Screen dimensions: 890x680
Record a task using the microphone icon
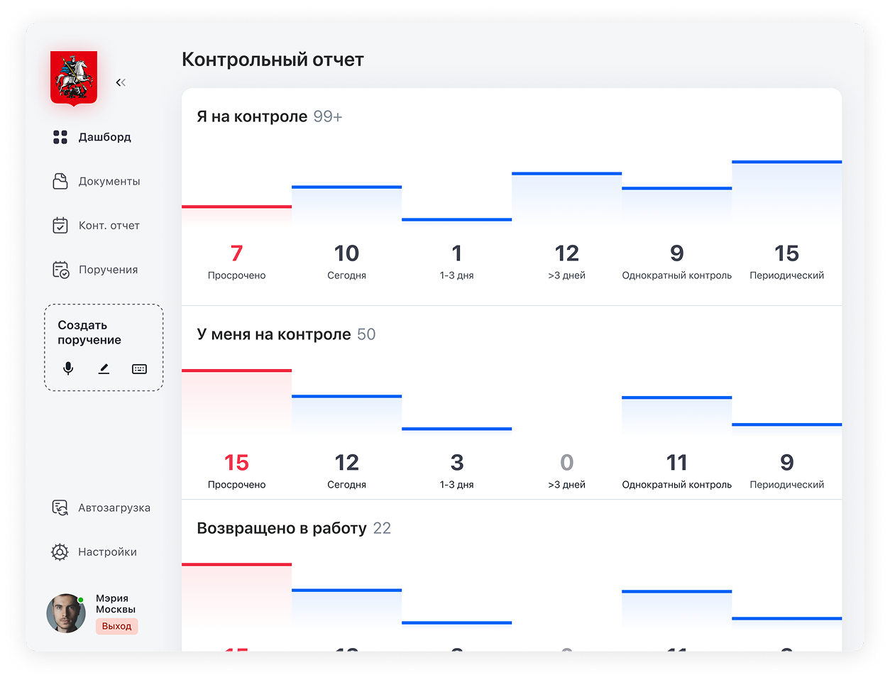(68, 368)
